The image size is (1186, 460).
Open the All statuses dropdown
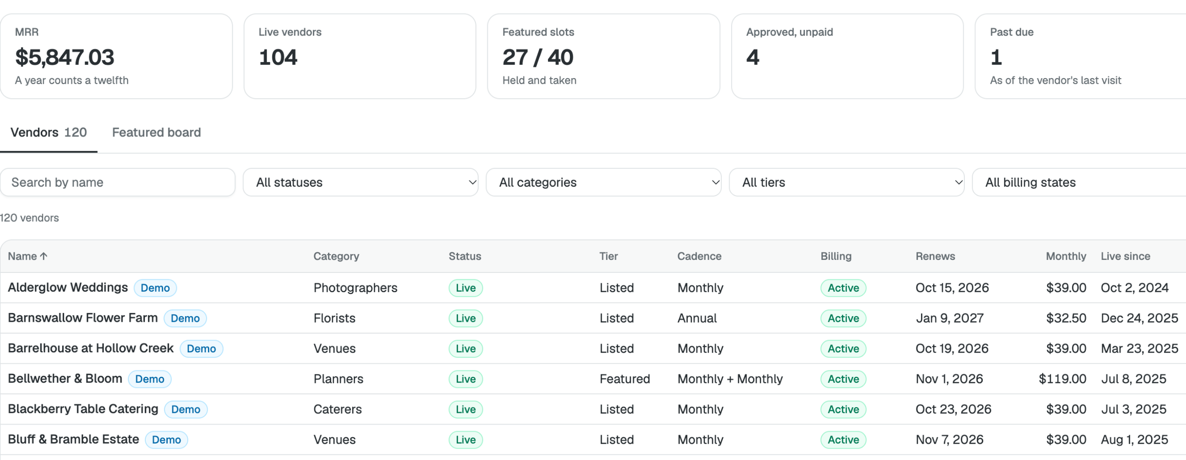[x=361, y=182]
